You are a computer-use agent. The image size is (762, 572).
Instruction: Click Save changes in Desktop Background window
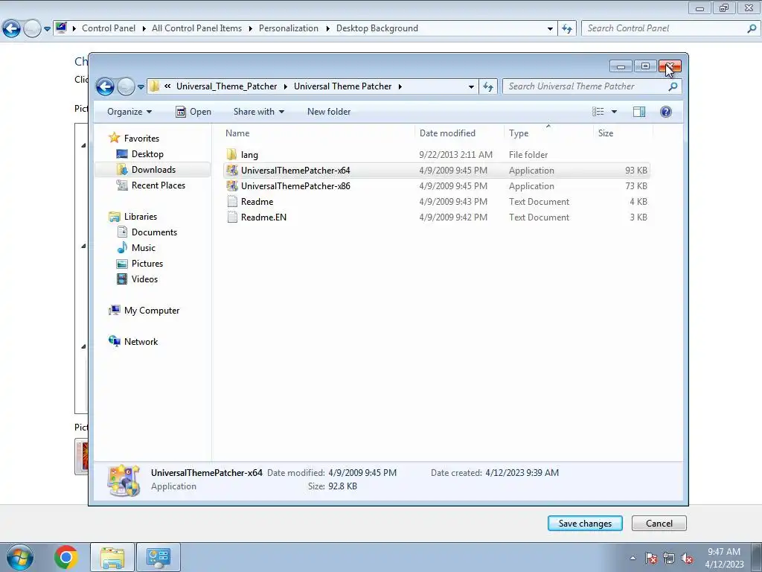pos(585,524)
